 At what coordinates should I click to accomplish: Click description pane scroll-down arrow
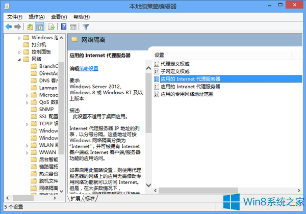[148, 185]
